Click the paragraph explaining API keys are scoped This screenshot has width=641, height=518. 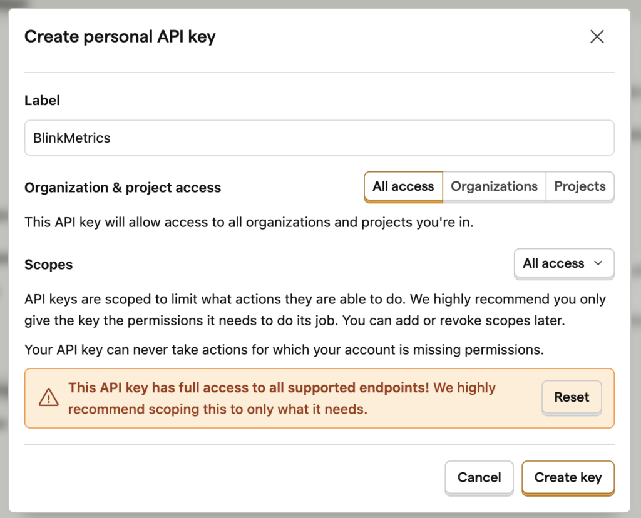click(x=315, y=310)
